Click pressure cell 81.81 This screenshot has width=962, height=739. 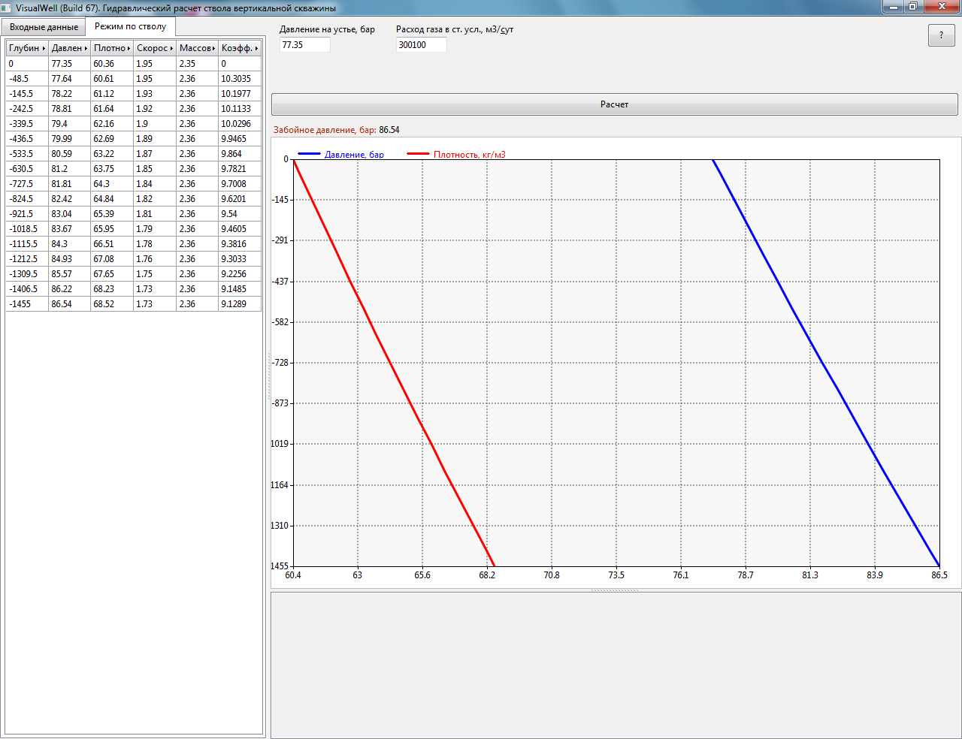click(69, 184)
